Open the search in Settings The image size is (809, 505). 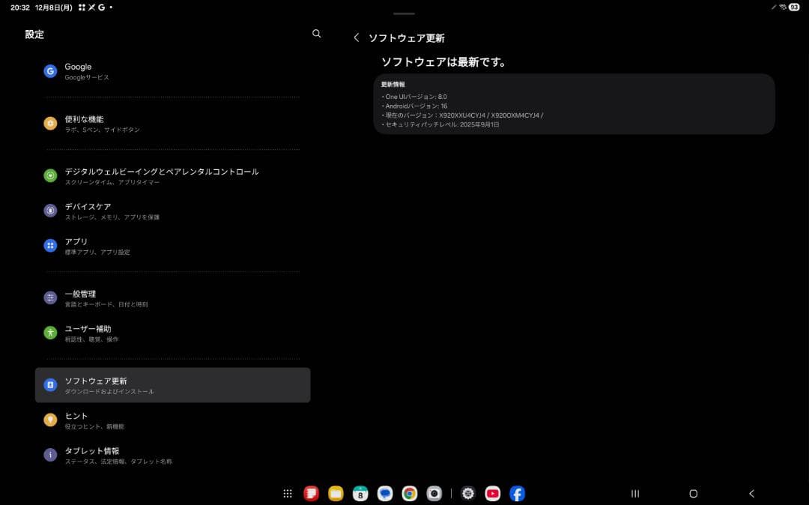(x=316, y=34)
